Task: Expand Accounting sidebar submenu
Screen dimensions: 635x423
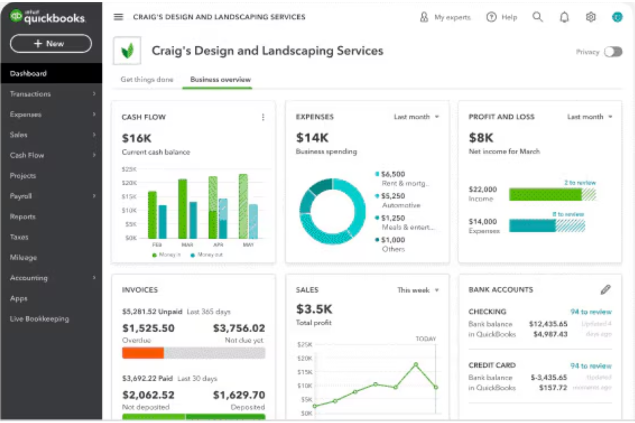Action: [94, 278]
